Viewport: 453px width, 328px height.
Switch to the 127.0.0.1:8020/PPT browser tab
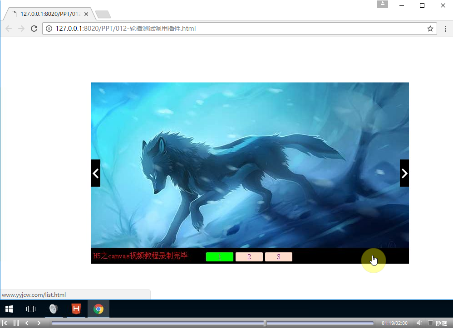[x=48, y=14]
